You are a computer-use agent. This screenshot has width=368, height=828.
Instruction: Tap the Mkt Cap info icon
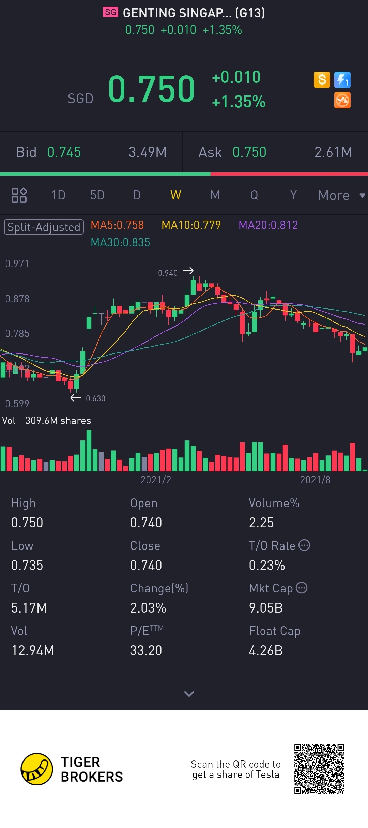(x=302, y=588)
